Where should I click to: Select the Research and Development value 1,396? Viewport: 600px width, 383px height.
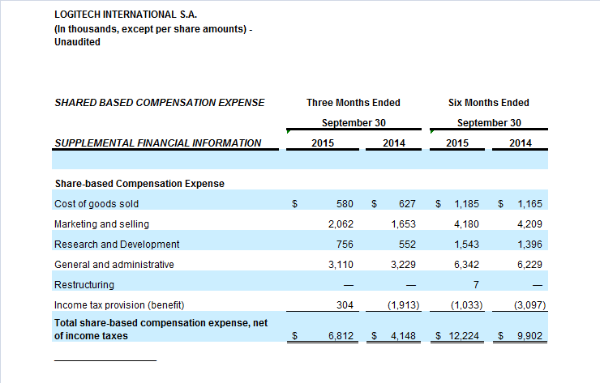530,245
